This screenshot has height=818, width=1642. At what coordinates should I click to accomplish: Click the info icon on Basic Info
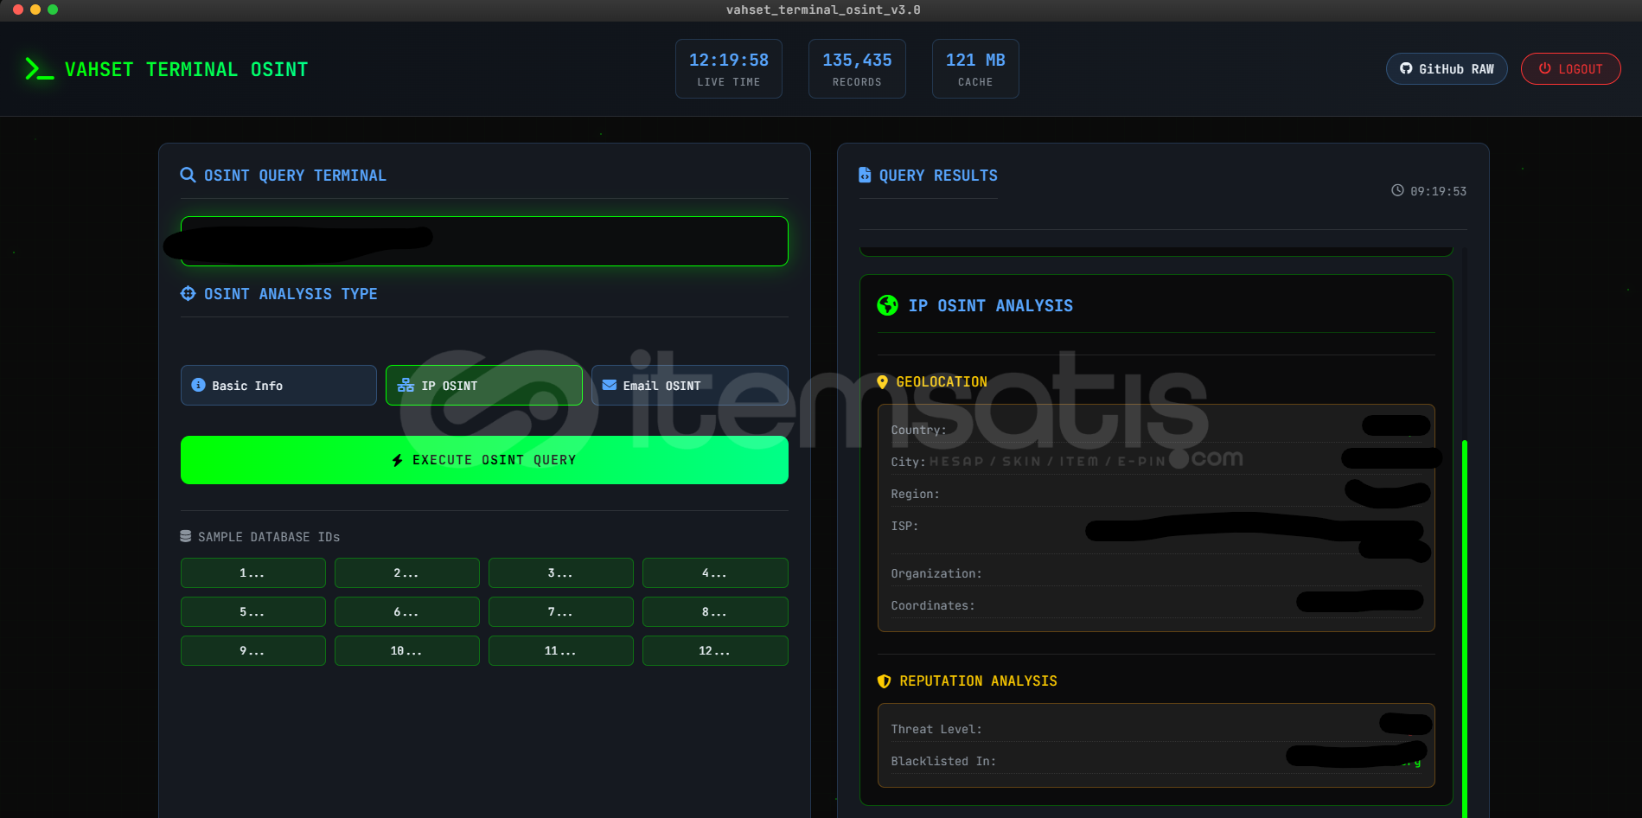tap(198, 385)
